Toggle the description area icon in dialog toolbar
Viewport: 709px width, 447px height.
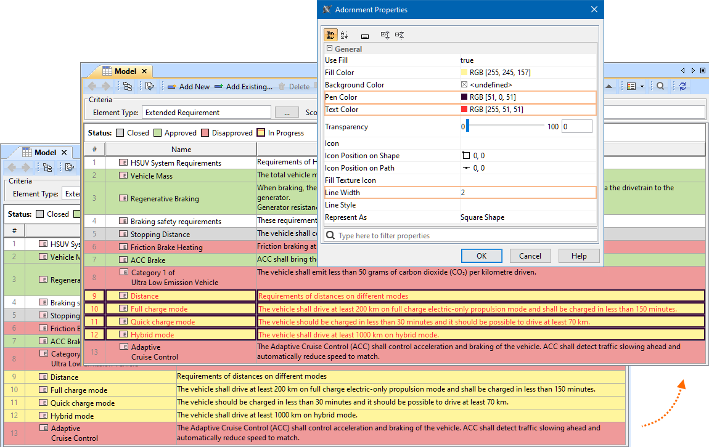click(x=365, y=36)
